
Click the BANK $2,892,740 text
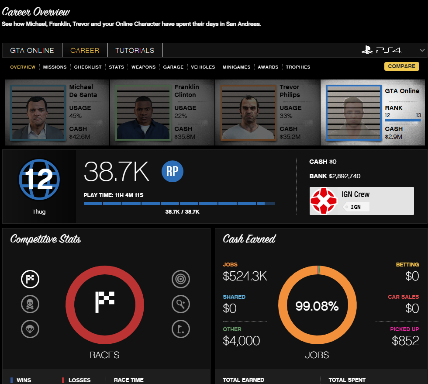(335, 176)
